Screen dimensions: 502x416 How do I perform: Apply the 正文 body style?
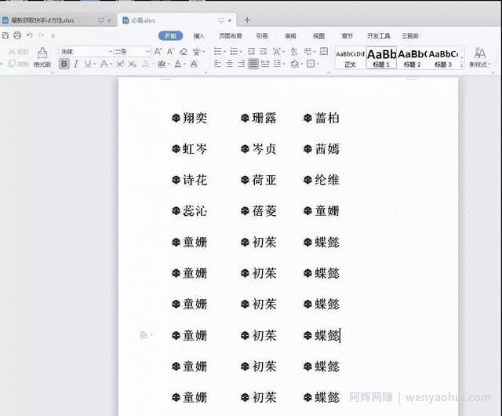[x=351, y=59]
